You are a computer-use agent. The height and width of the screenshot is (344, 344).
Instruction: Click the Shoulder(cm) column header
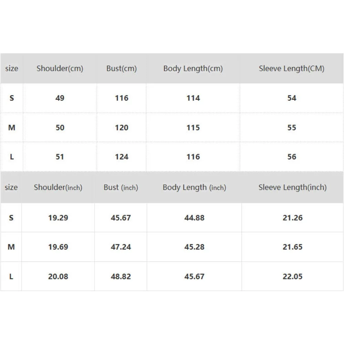coord(60,68)
